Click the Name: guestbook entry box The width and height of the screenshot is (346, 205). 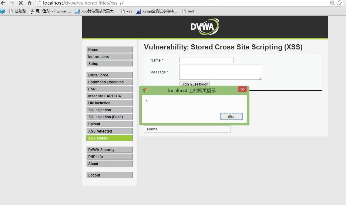tap(187, 129)
